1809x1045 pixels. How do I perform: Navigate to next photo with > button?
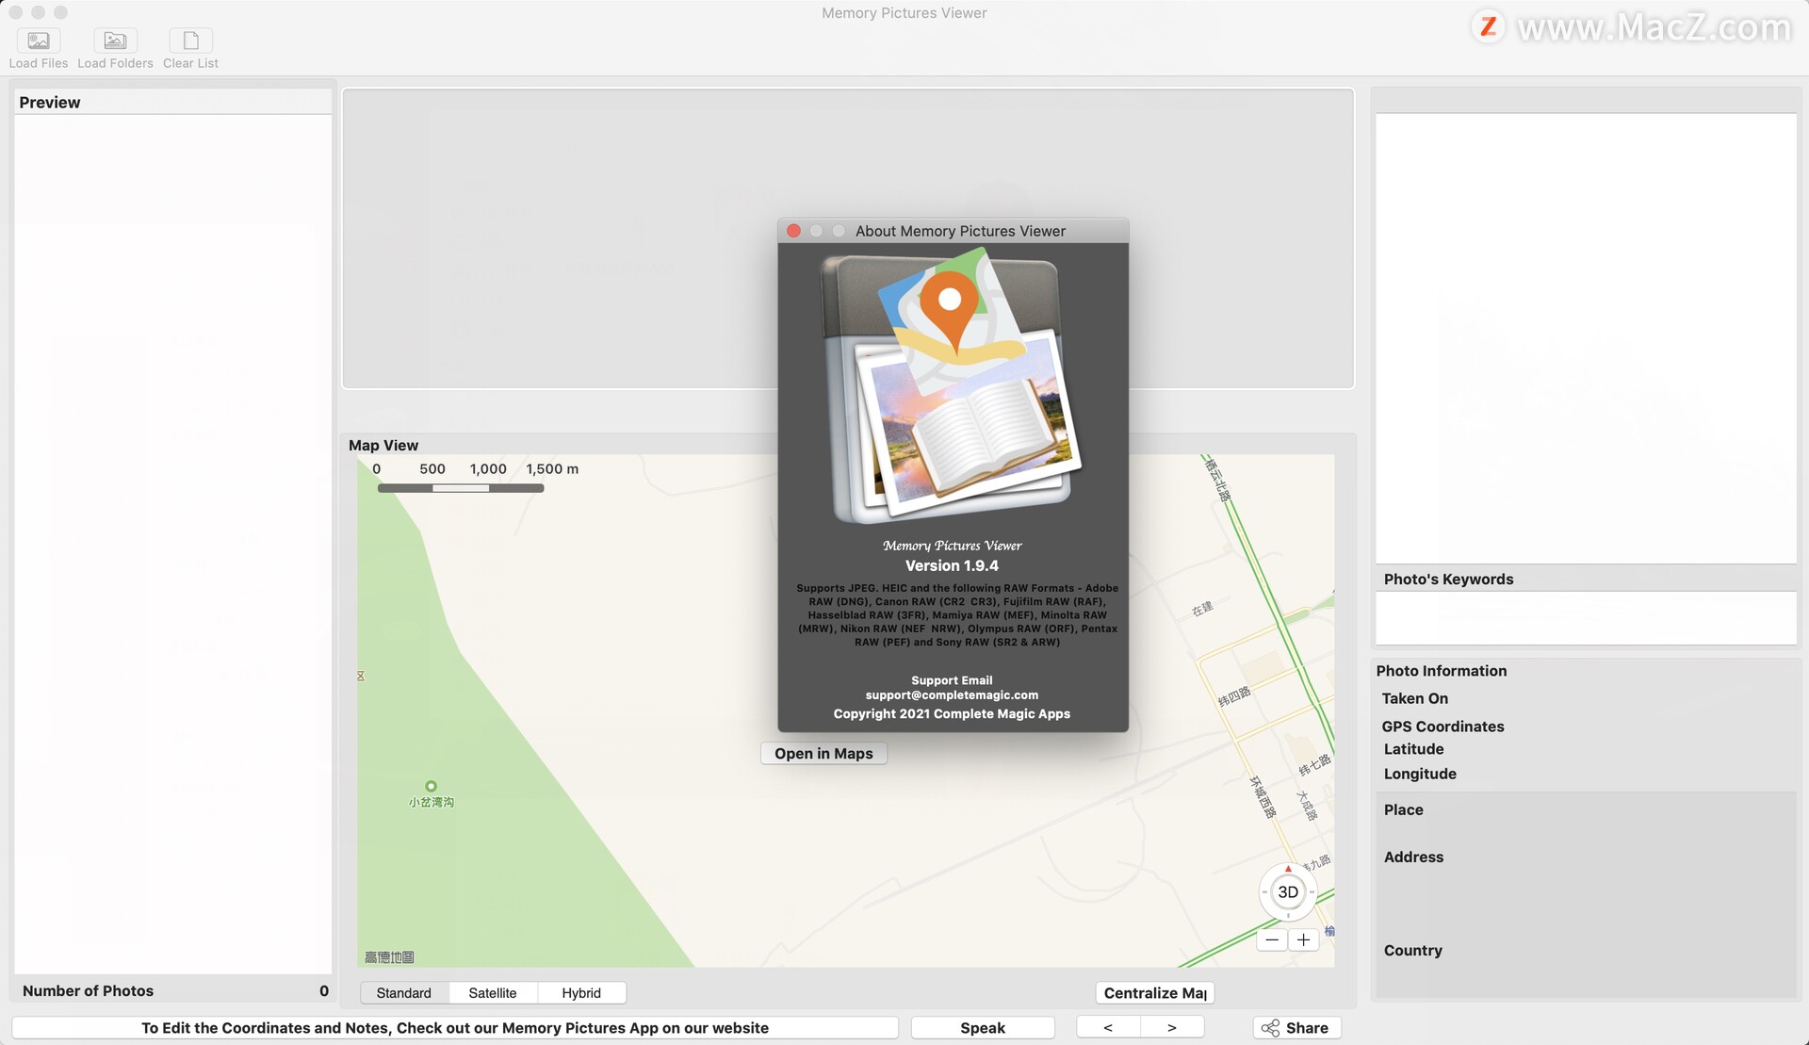[1171, 1028]
